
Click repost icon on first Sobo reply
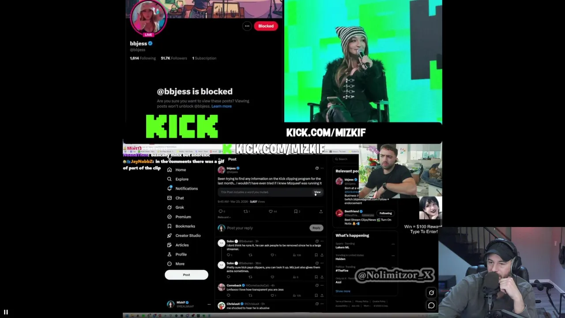click(250, 255)
